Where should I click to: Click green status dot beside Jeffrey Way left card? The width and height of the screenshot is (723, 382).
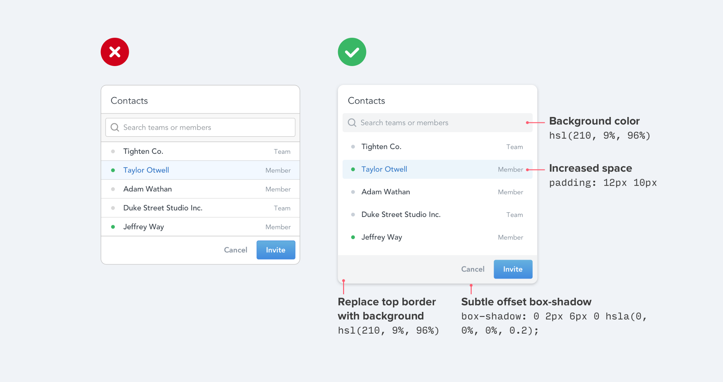tap(113, 227)
